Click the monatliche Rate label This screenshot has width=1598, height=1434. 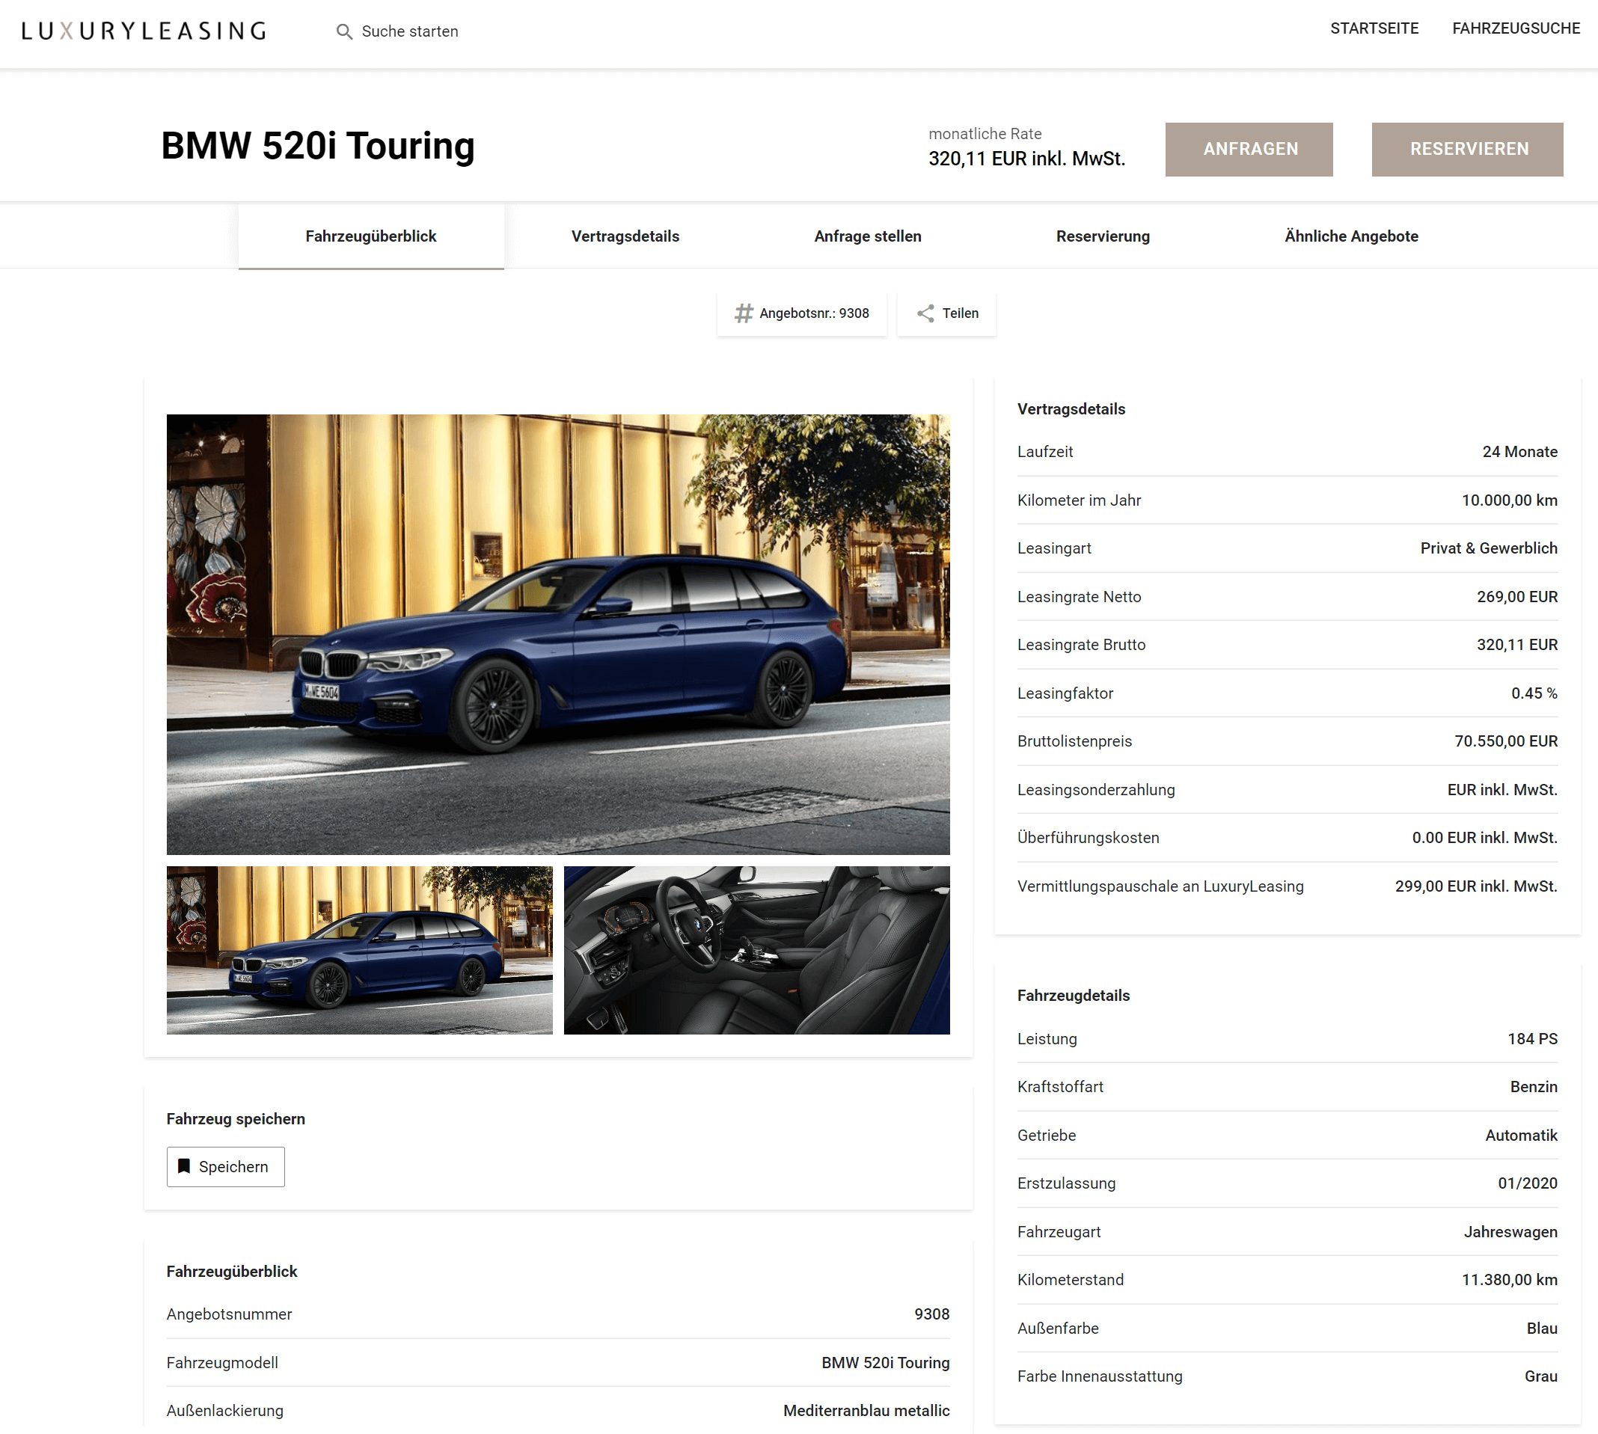(x=985, y=134)
